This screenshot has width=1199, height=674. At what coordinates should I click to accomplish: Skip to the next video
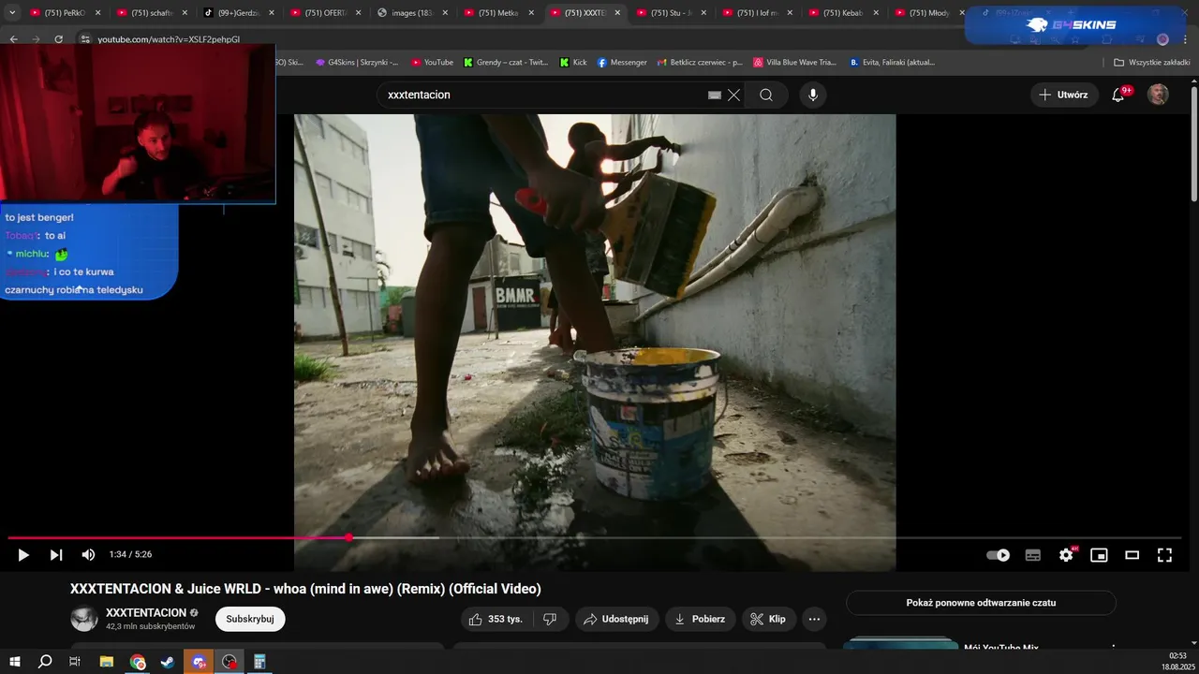tap(56, 555)
